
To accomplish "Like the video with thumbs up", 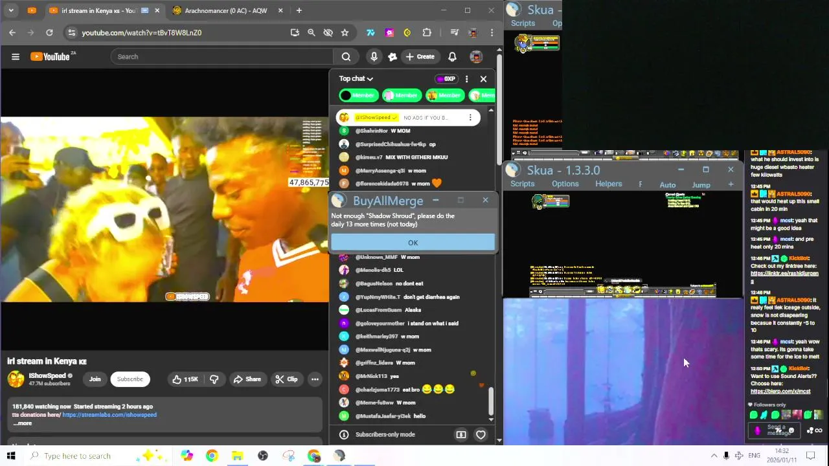I will (185, 379).
